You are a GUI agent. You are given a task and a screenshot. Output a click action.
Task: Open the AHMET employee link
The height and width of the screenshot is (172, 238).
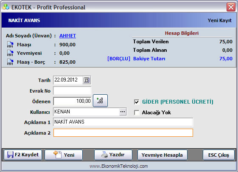pos(67,36)
